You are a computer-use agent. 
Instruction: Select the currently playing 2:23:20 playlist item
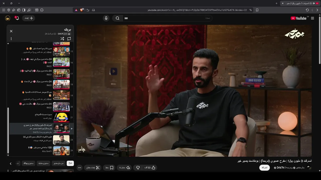click(x=41, y=128)
